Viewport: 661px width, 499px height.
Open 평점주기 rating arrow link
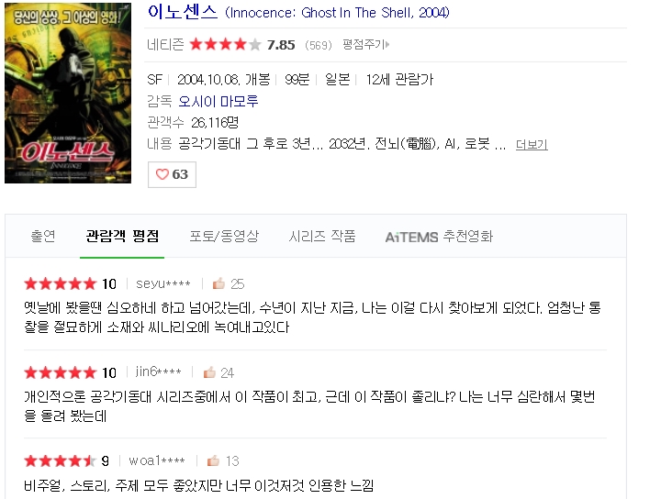tap(365, 44)
